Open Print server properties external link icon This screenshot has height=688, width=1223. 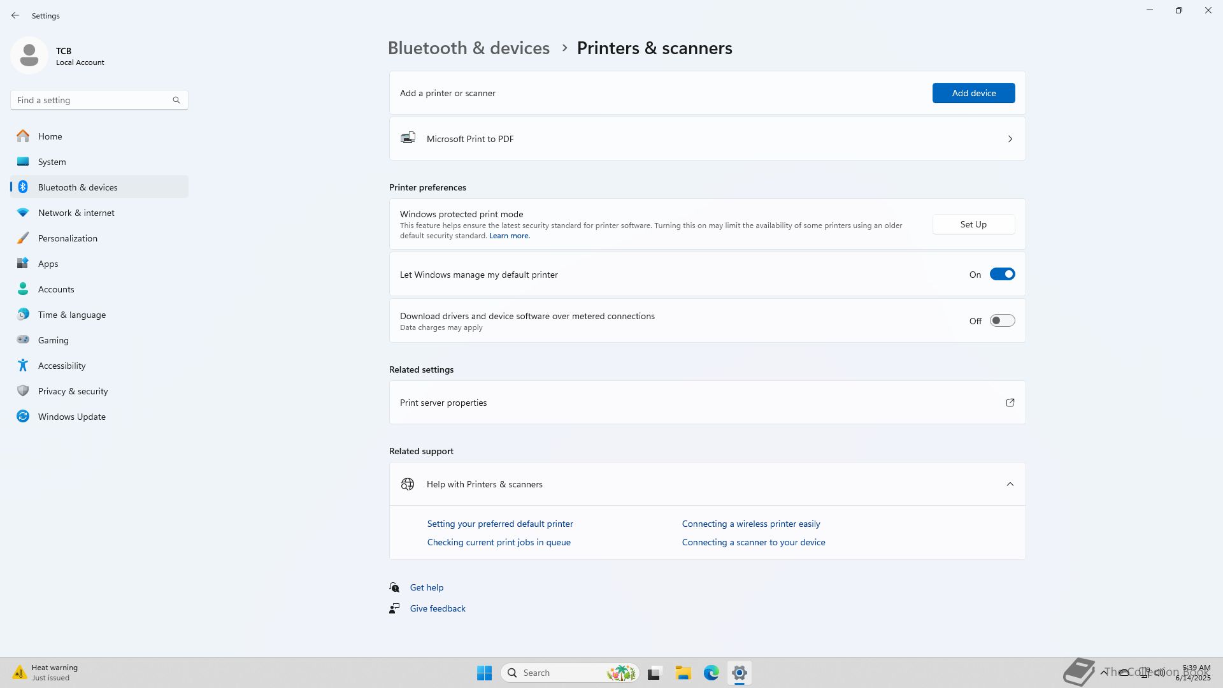(1010, 403)
